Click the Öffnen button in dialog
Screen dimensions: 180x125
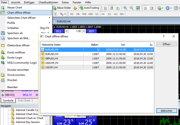(166, 44)
